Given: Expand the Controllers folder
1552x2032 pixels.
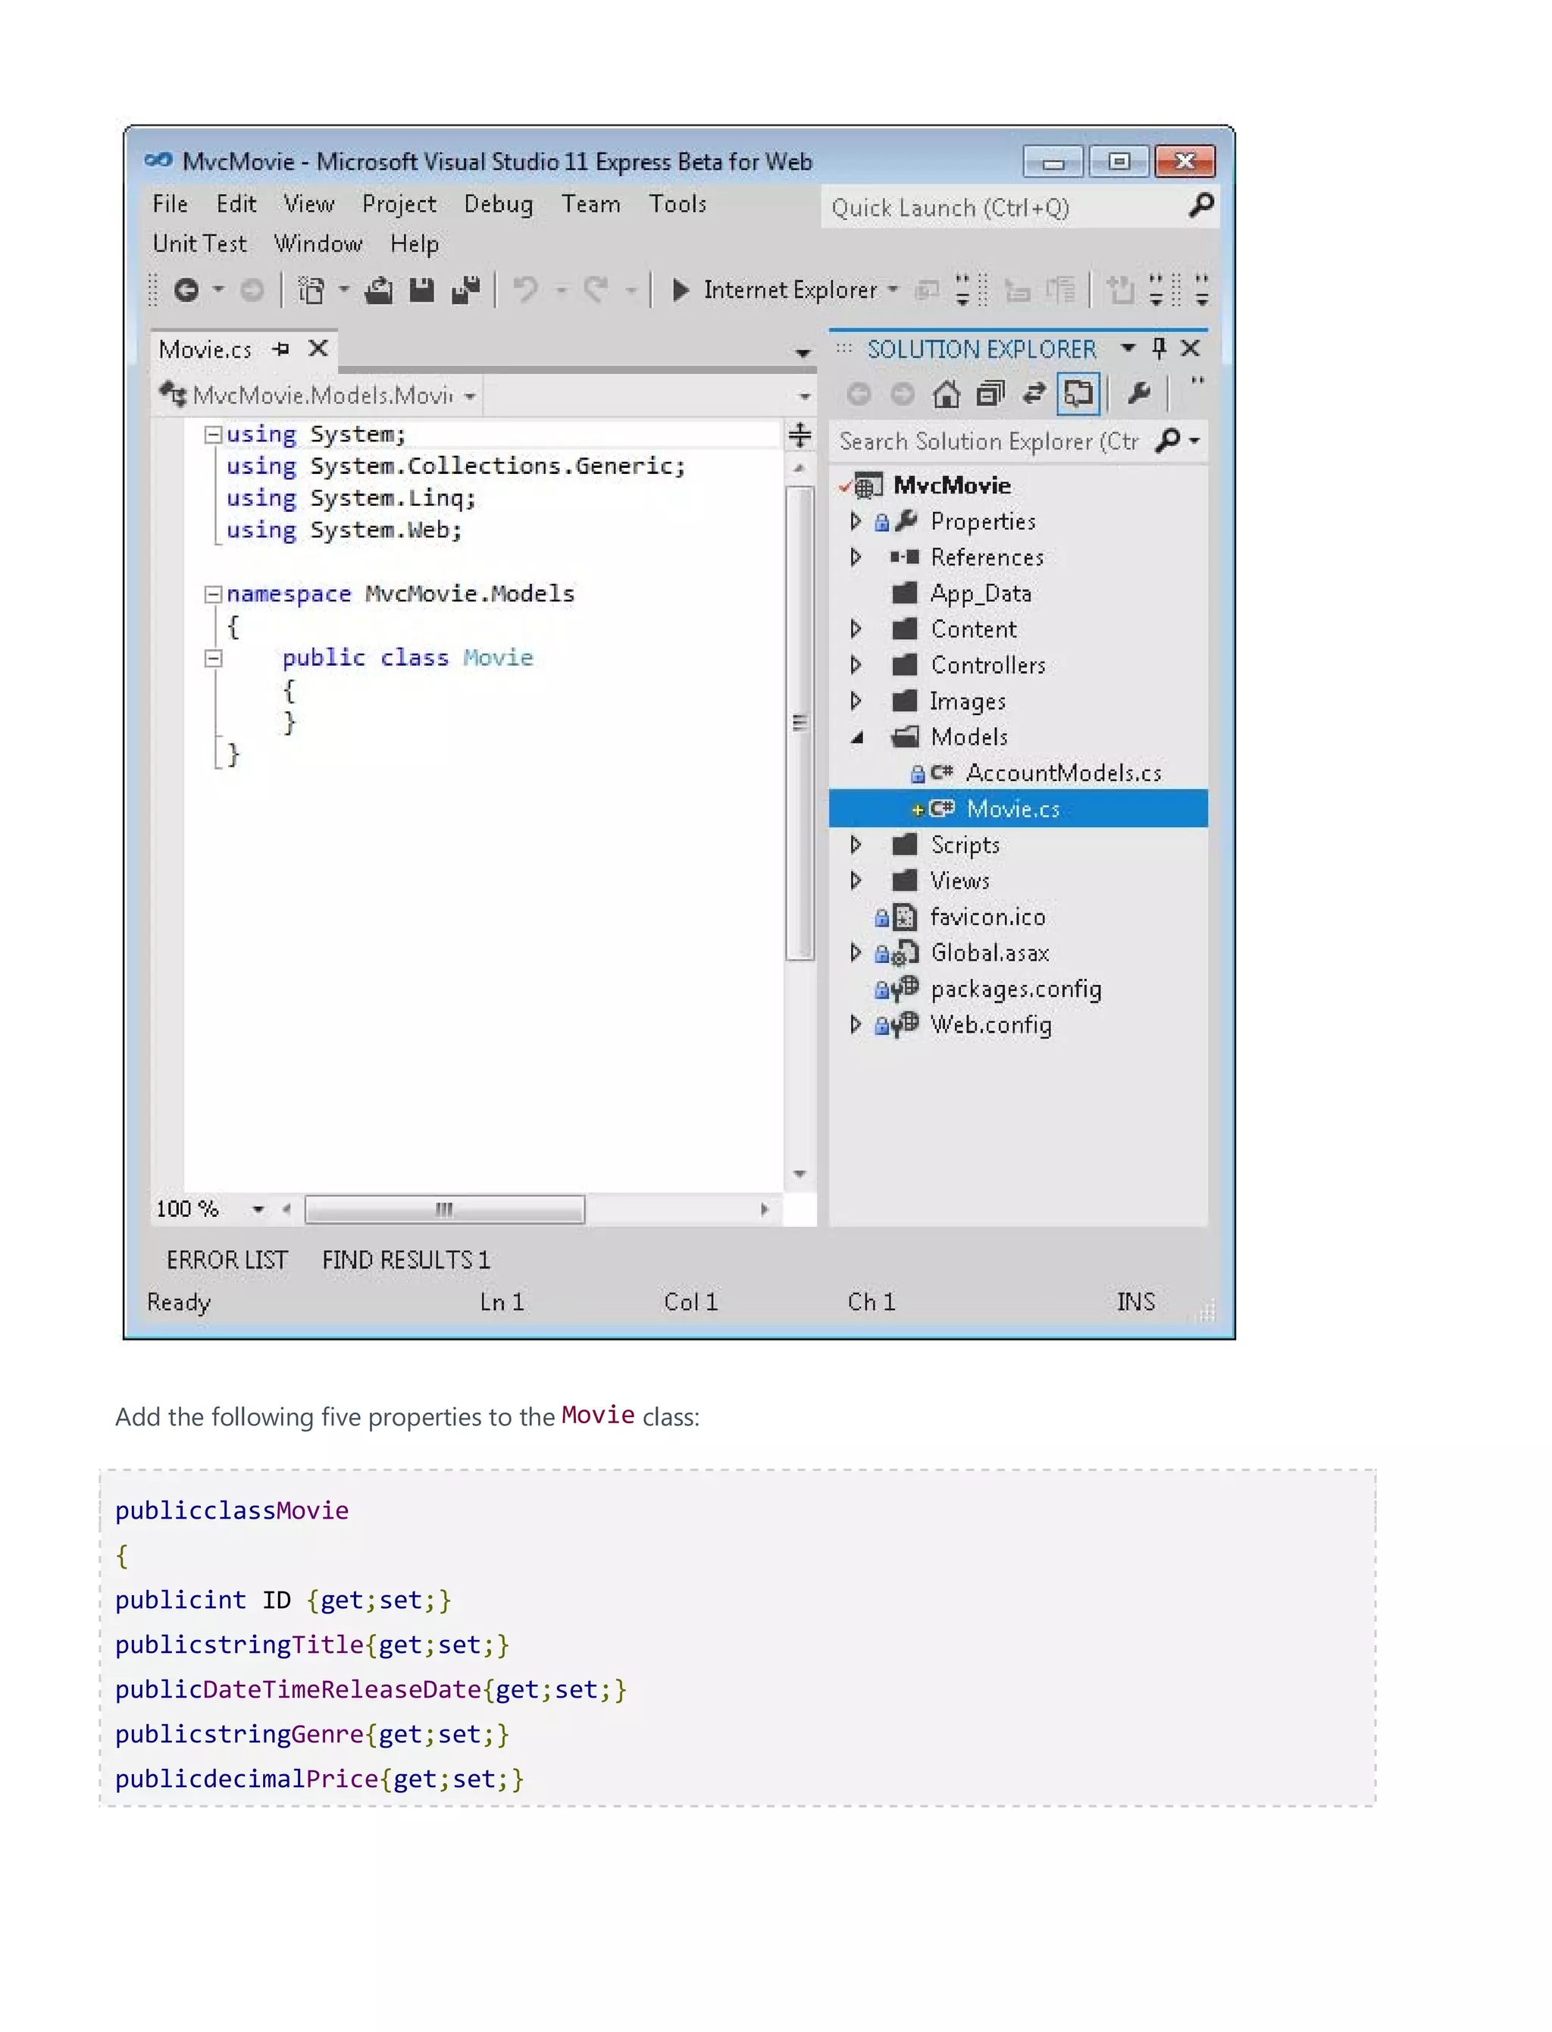Looking at the screenshot, I should click(x=856, y=665).
